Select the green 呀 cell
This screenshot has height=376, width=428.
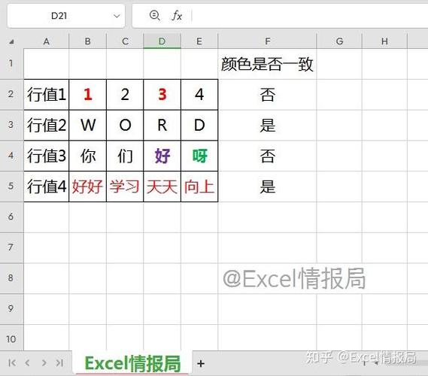[x=199, y=156]
